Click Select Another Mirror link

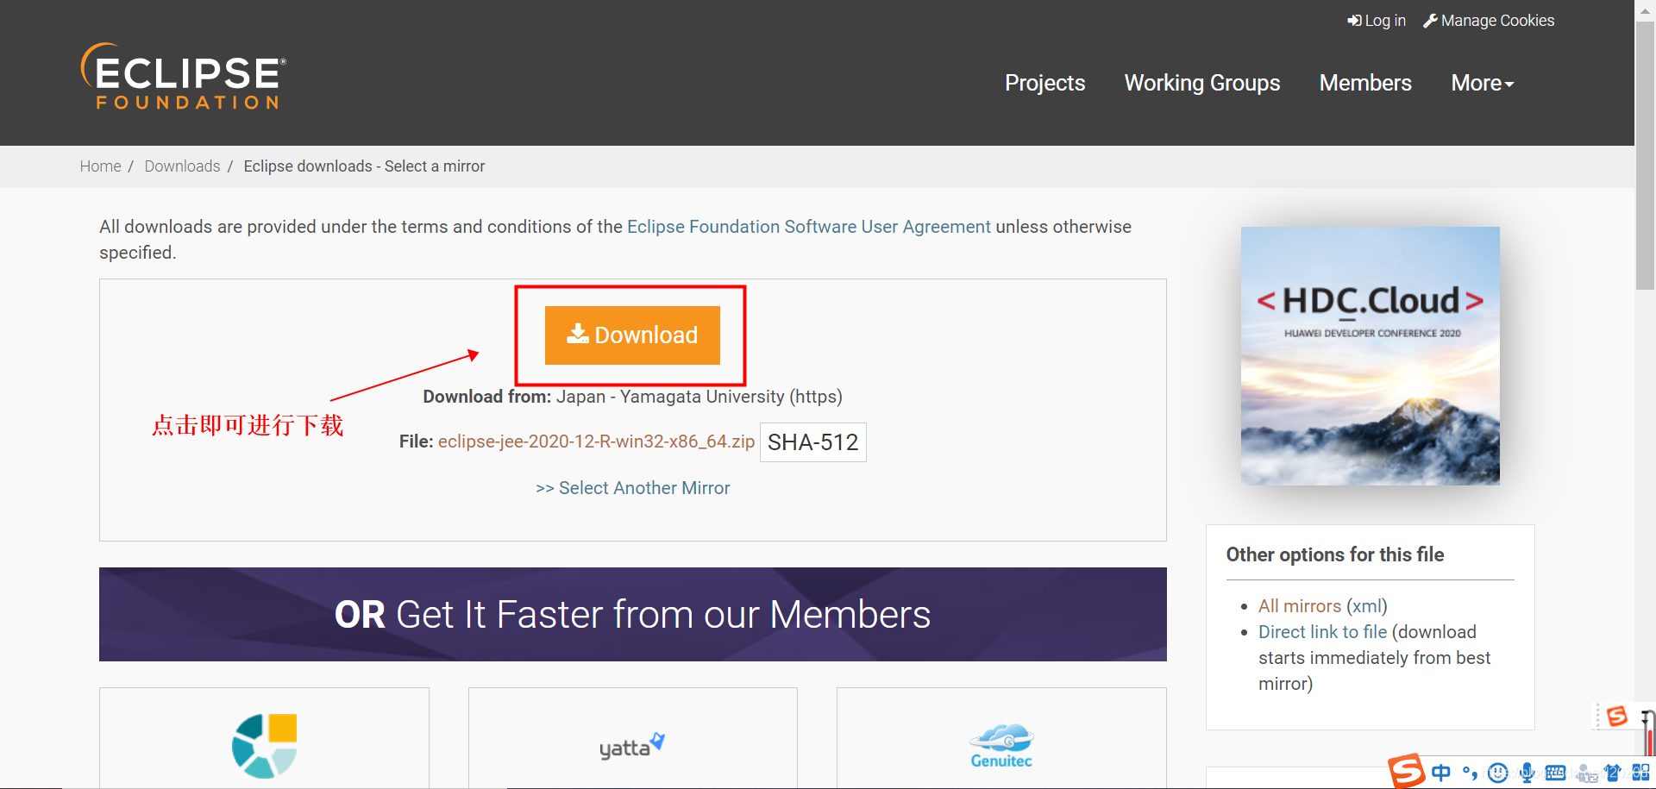pyautogui.click(x=633, y=488)
